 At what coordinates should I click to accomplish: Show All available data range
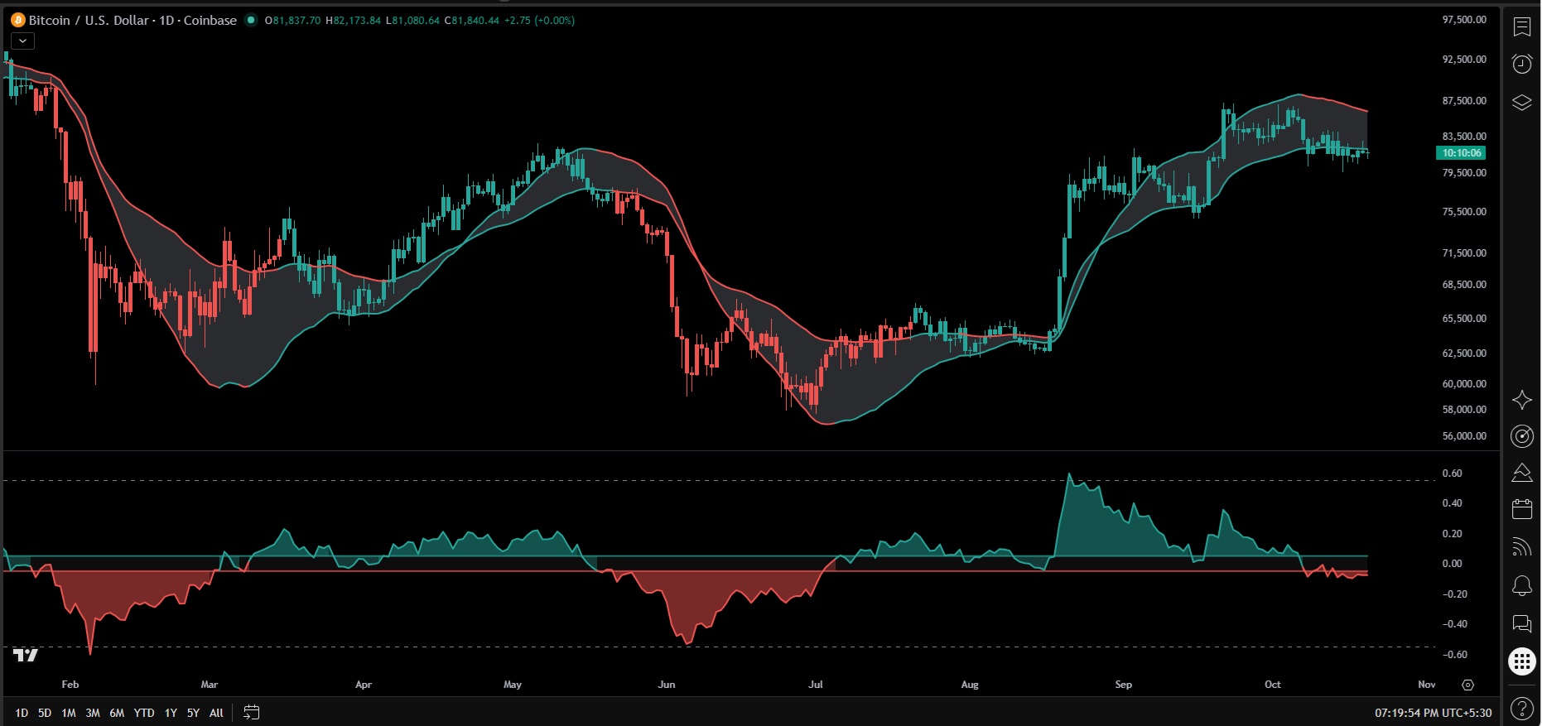(216, 713)
